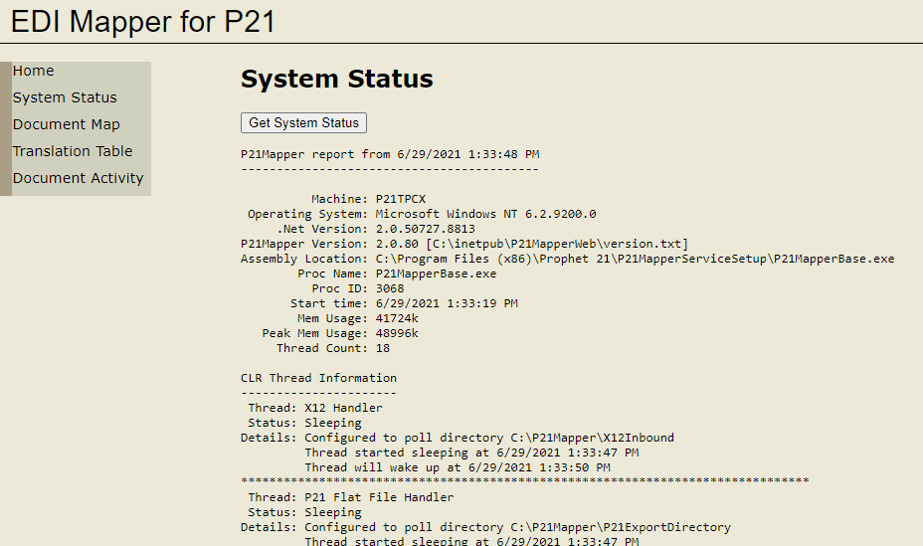Open the Home navigation link
This screenshot has width=923, height=546.
[x=34, y=71]
